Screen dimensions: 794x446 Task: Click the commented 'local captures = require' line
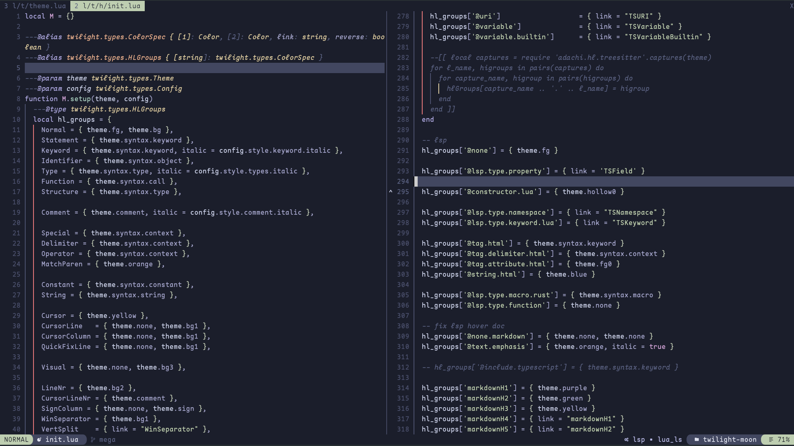click(571, 57)
